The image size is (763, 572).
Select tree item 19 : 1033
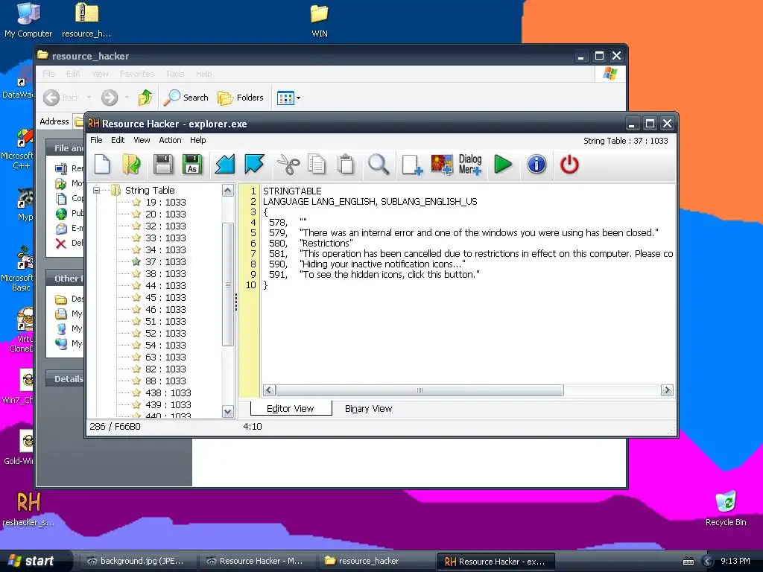pyautogui.click(x=165, y=203)
